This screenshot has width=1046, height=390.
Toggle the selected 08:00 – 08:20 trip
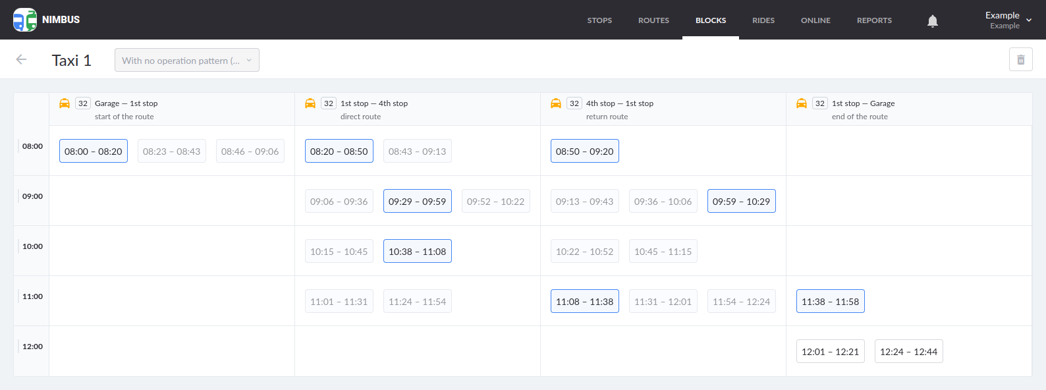pos(94,152)
